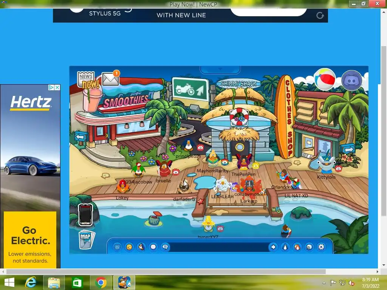
Task: Reload the top banner ad
Action: pyautogui.click(x=320, y=15)
